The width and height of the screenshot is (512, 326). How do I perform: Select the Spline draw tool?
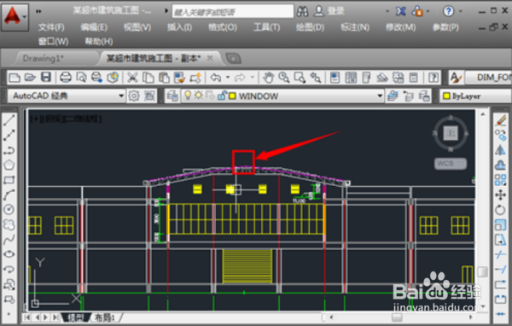pyautogui.click(x=9, y=240)
